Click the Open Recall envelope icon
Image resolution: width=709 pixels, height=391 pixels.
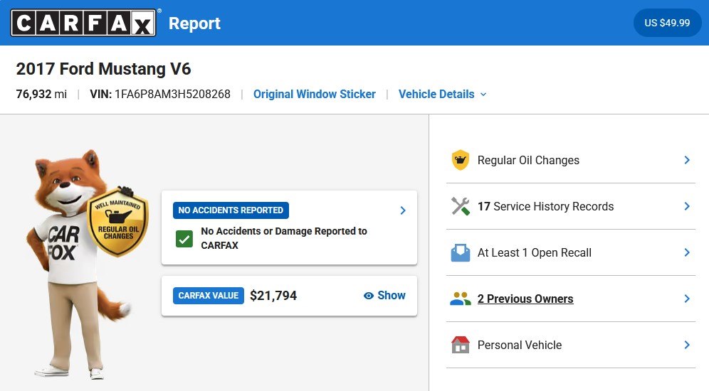(461, 253)
